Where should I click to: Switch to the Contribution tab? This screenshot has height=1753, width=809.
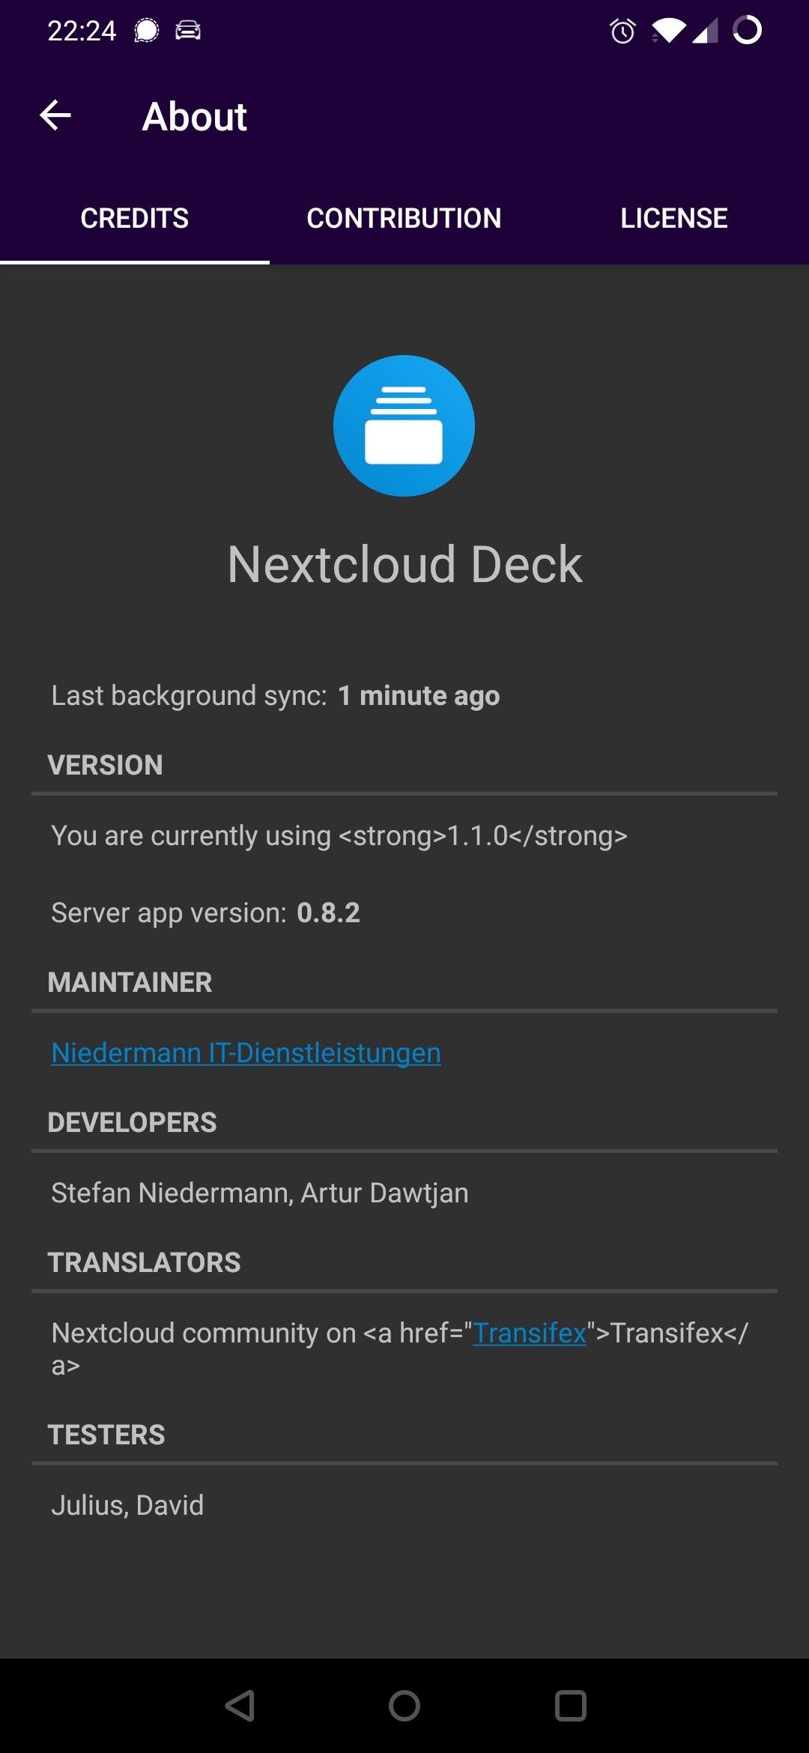[404, 219]
